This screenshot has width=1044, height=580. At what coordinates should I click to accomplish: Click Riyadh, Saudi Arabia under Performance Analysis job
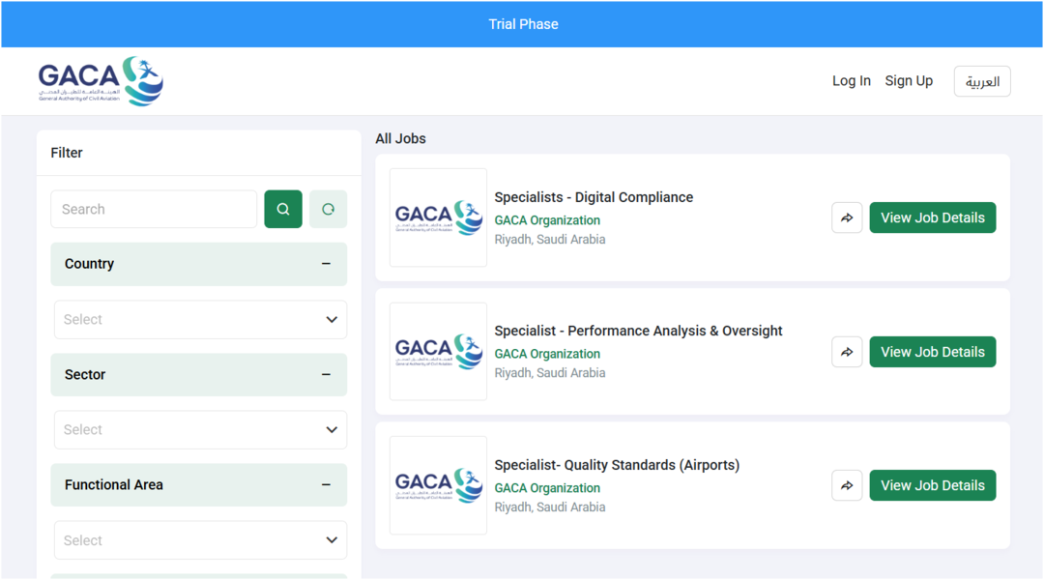pyautogui.click(x=550, y=373)
